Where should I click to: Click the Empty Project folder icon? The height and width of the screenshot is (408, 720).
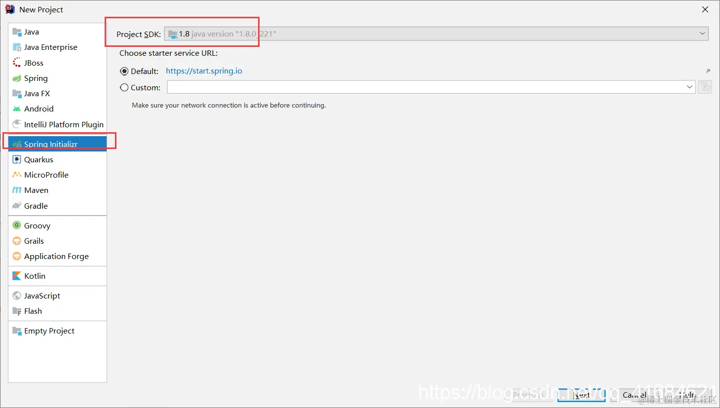pyautogui.click(x=17, y=331)
